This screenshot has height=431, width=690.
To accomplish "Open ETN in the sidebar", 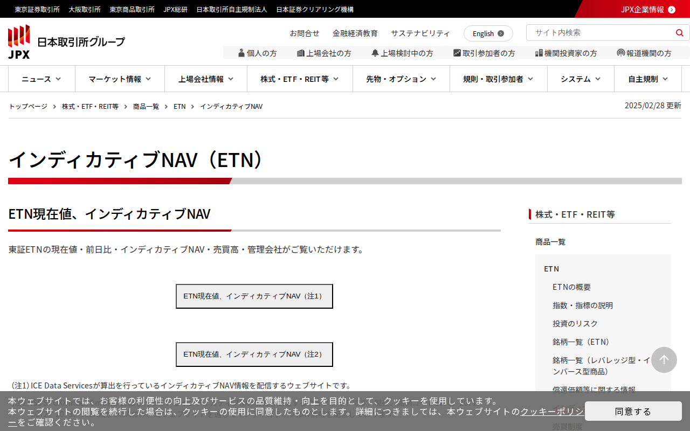I will (551, 269).
